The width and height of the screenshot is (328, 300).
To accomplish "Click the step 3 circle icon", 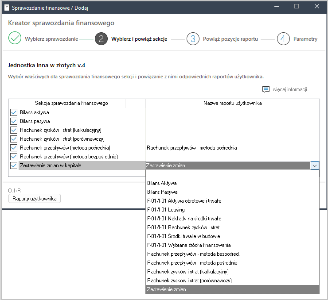I will pos(193,39).
